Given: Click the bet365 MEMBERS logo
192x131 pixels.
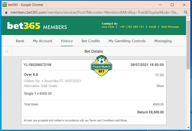Looking at the screenshot, I should click(x=37, y=26).
